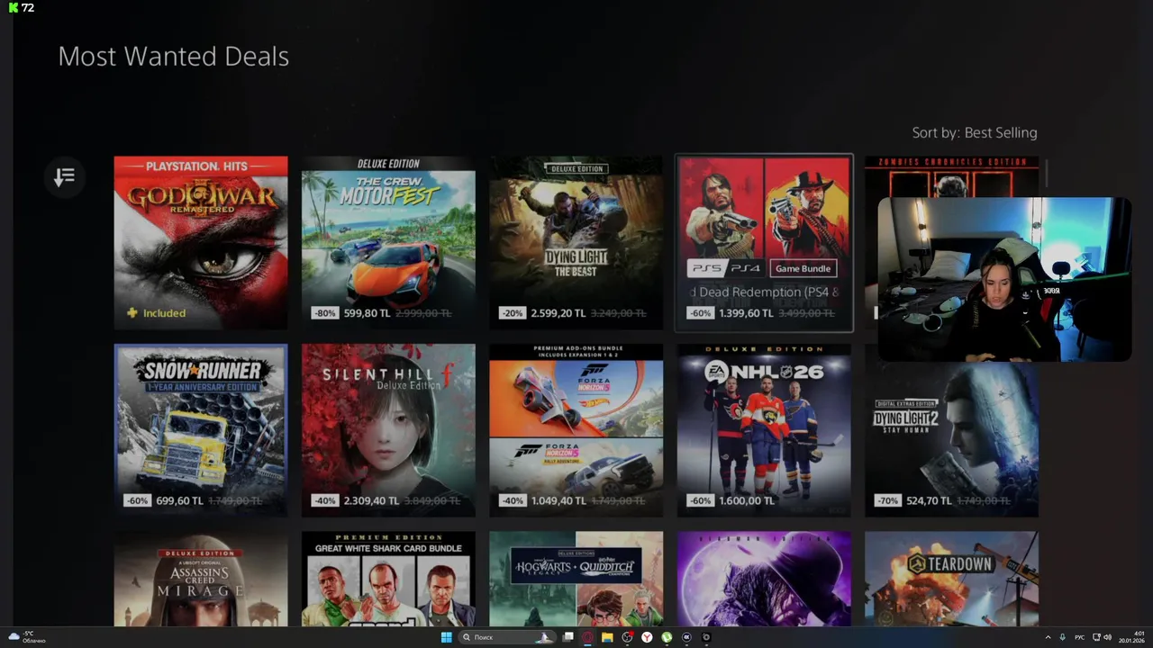Click 1.049,40 TL Forza bundle price
Screen dimensions: 1153x648
558,500
